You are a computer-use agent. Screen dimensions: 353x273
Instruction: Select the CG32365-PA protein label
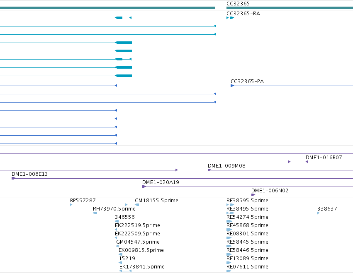(x=247, y=81)
